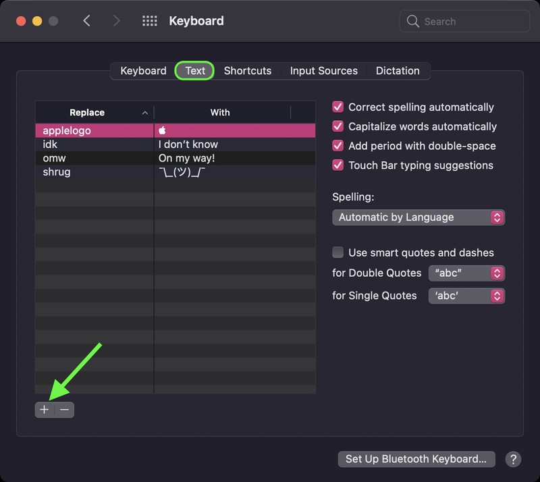Open the help question mark button
The height and width of the screenshot is (482, 540).
(x=512, y=459)
